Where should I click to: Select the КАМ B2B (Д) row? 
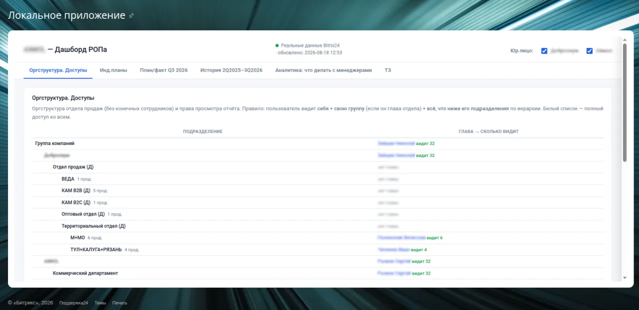click(318, 190)
